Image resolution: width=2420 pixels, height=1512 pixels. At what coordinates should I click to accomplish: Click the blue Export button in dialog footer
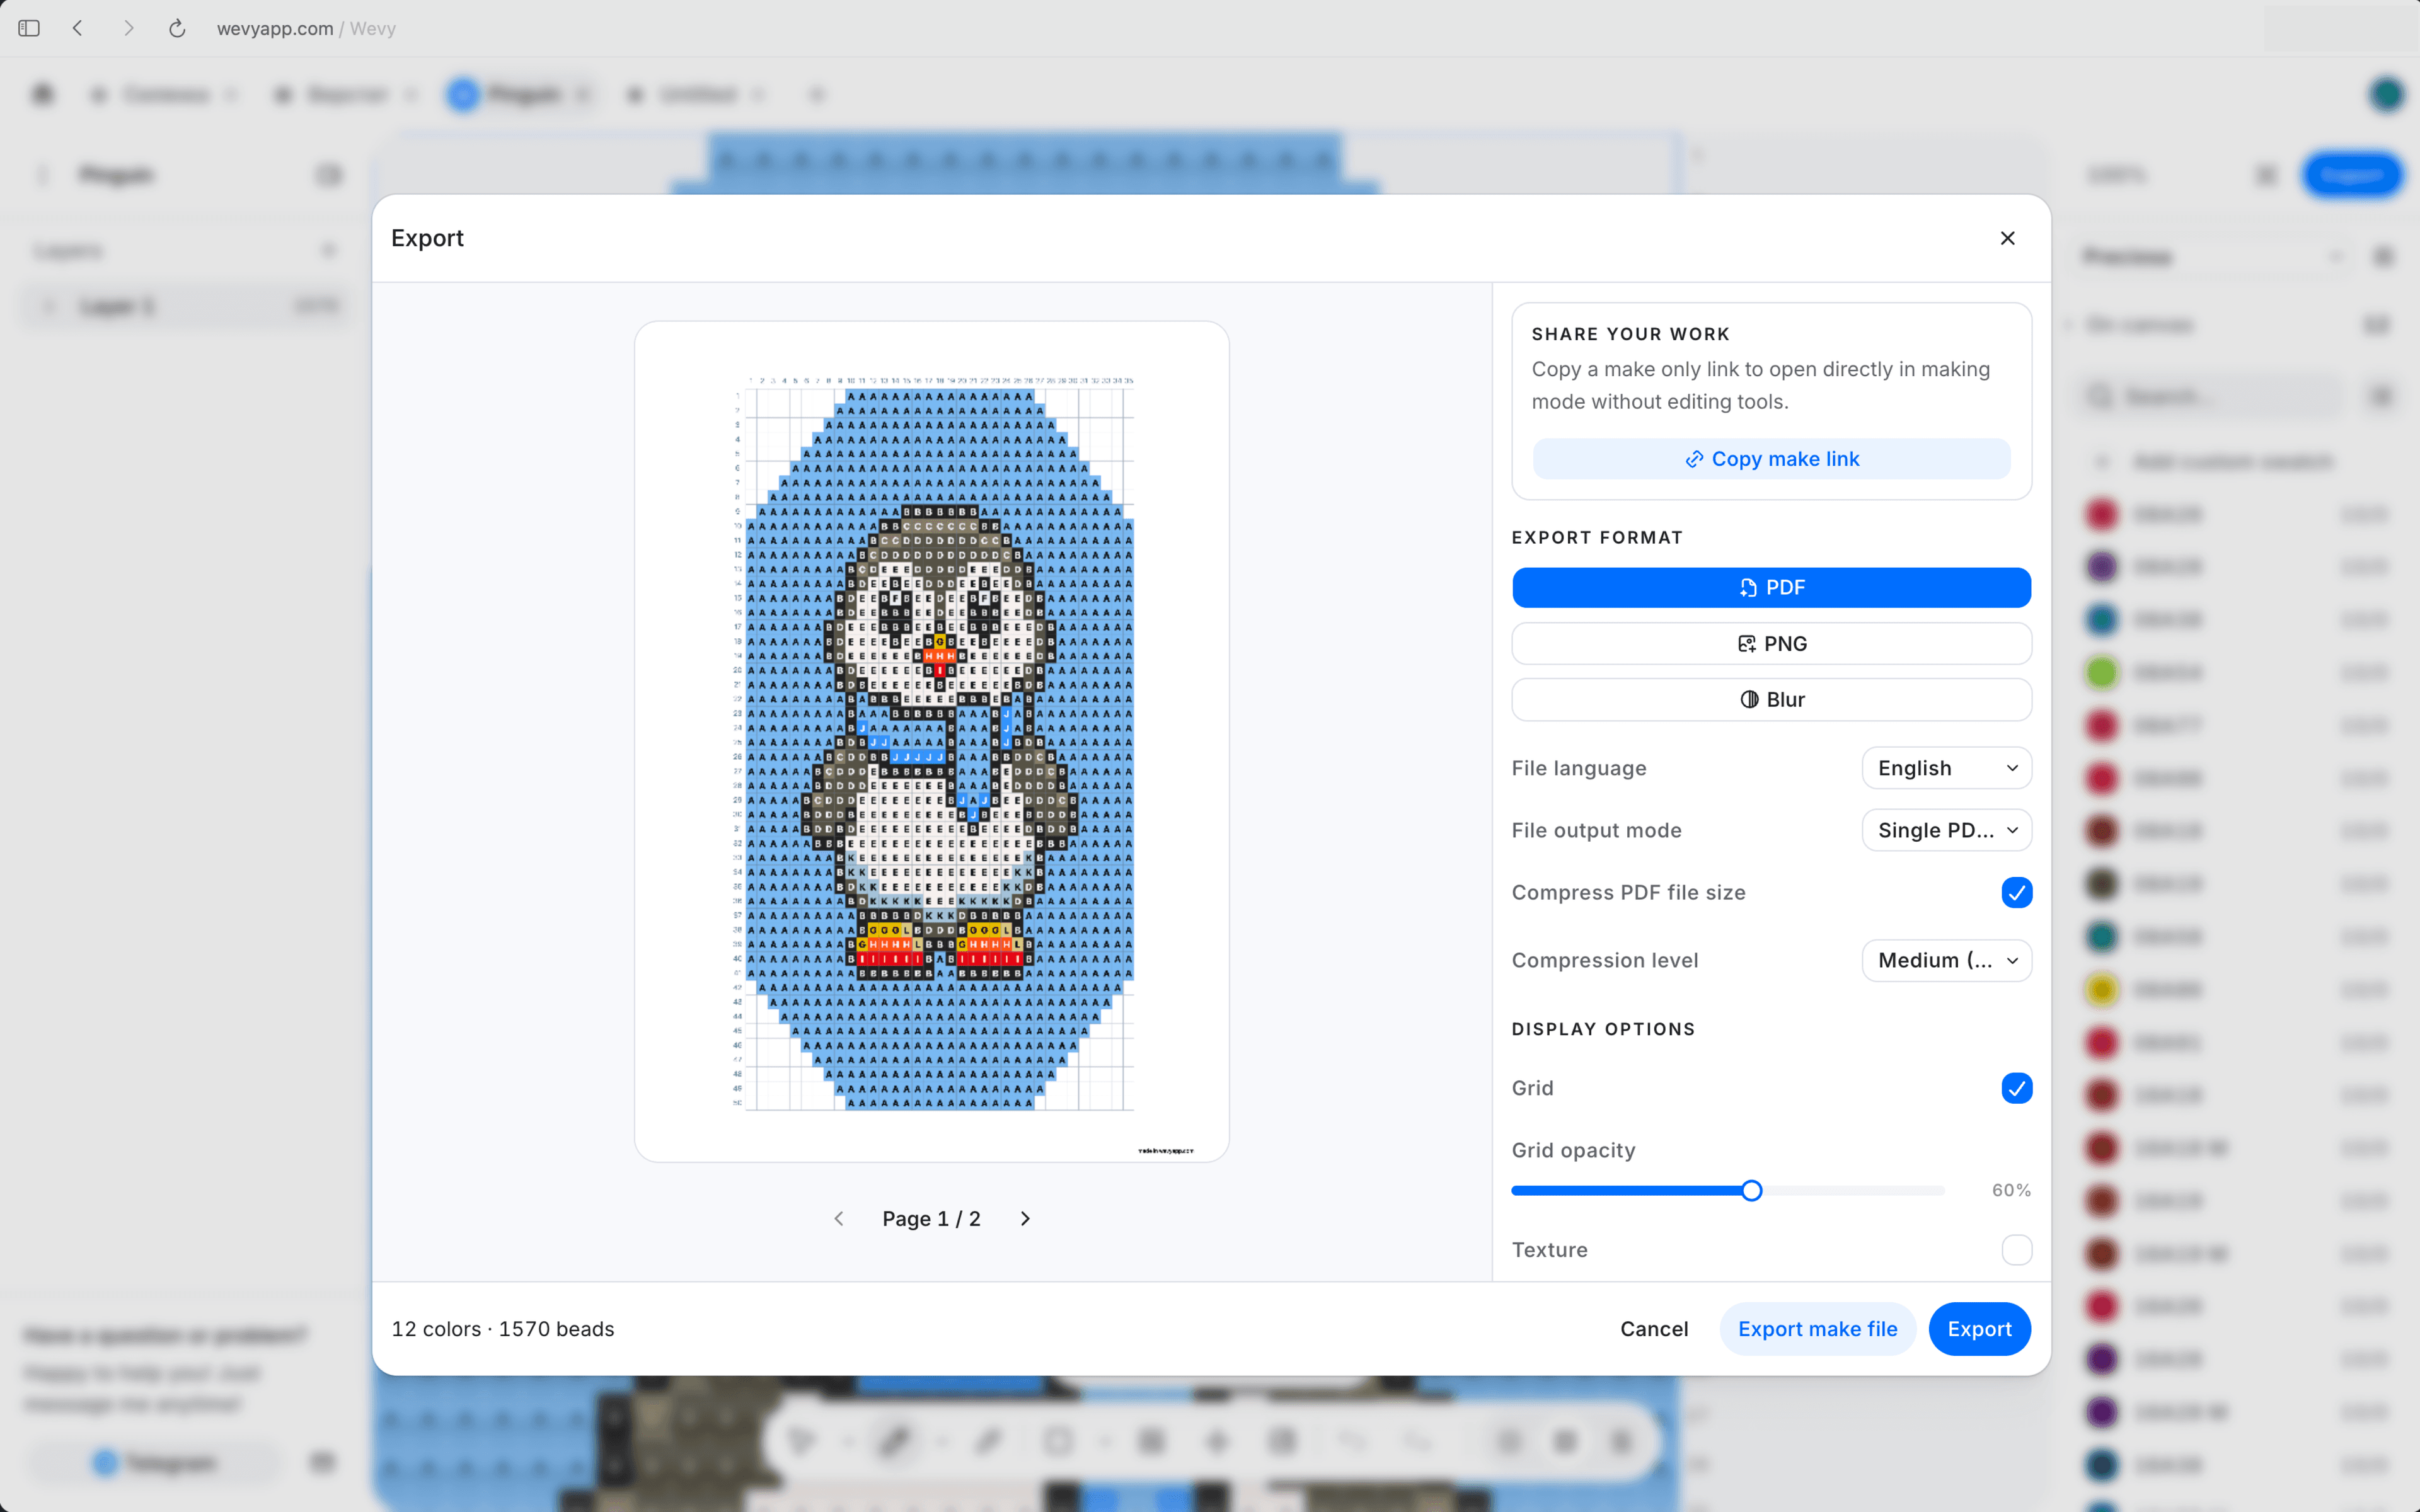tap(1979, 1329)
